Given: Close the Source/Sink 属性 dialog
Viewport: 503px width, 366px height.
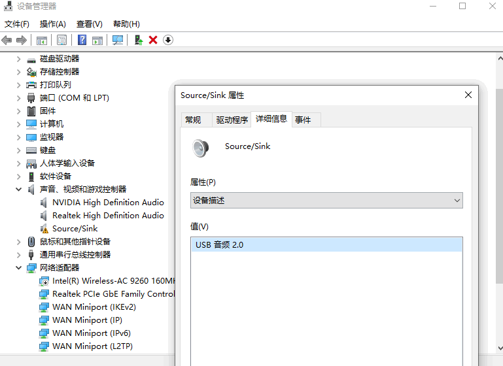Looking at the screenshot, I should tap(468, 95).
